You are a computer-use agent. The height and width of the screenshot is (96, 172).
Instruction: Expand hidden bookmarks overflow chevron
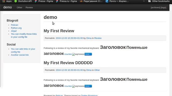tap(144, 1)
